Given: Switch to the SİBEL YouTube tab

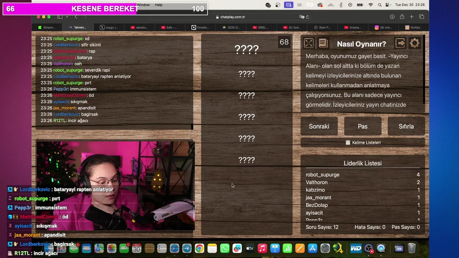Looking at the screenshot, I should pyautogui.click(x=262, y=27).
